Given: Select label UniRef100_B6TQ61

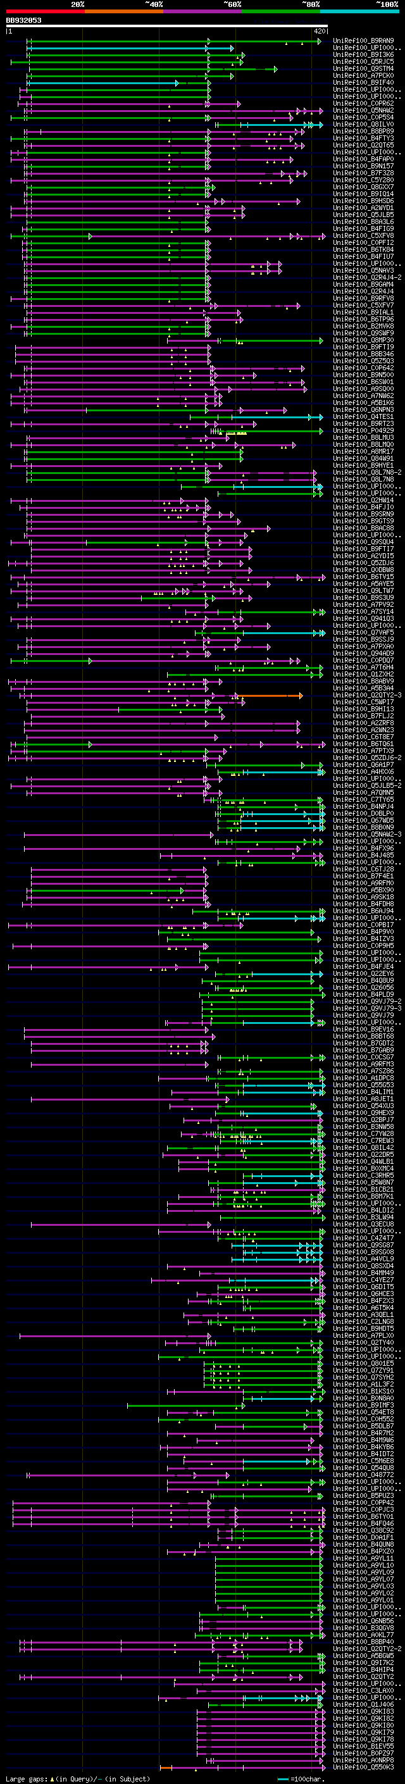Looking at the screenshot, I should point(363,744).
